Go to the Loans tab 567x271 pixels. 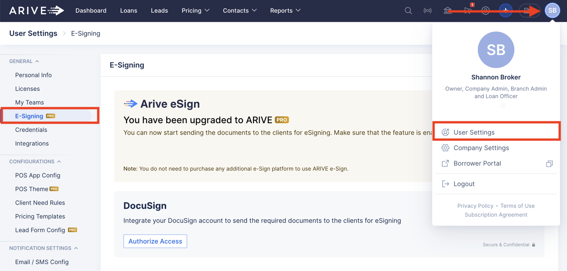(128, 10)
